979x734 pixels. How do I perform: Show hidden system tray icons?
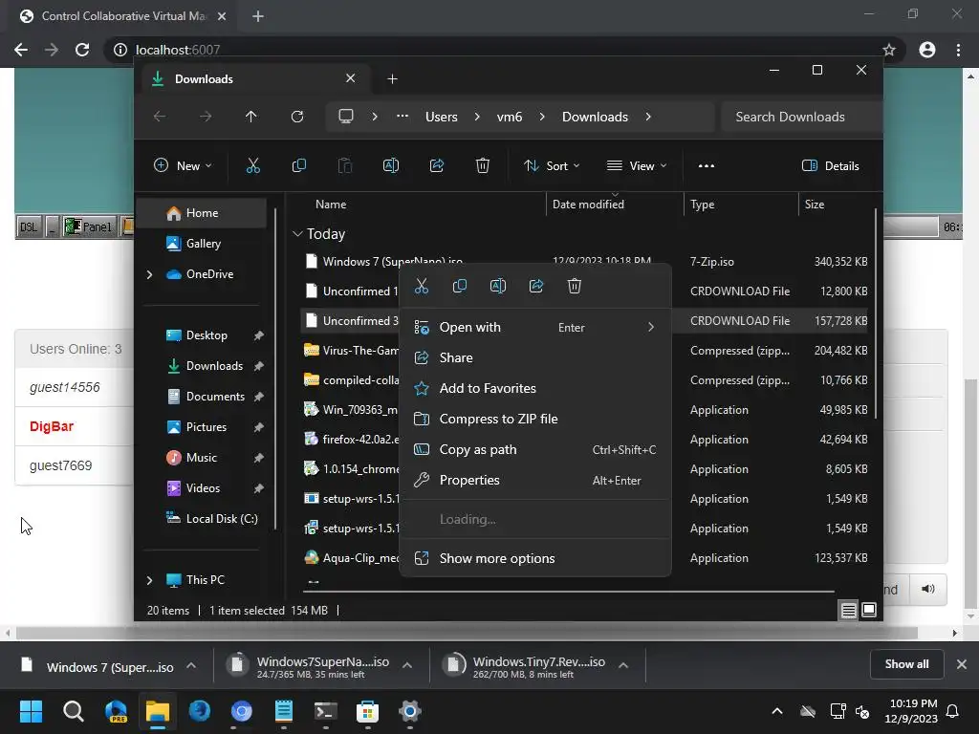[776, 711]
